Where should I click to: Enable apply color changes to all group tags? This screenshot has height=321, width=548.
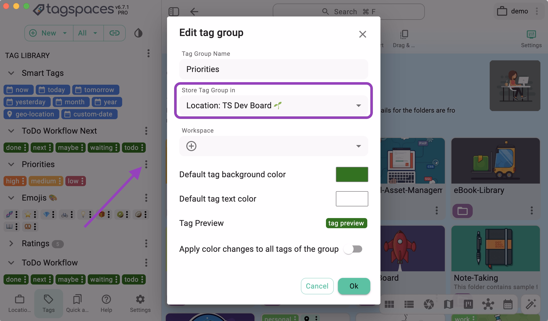pos(353,249)
